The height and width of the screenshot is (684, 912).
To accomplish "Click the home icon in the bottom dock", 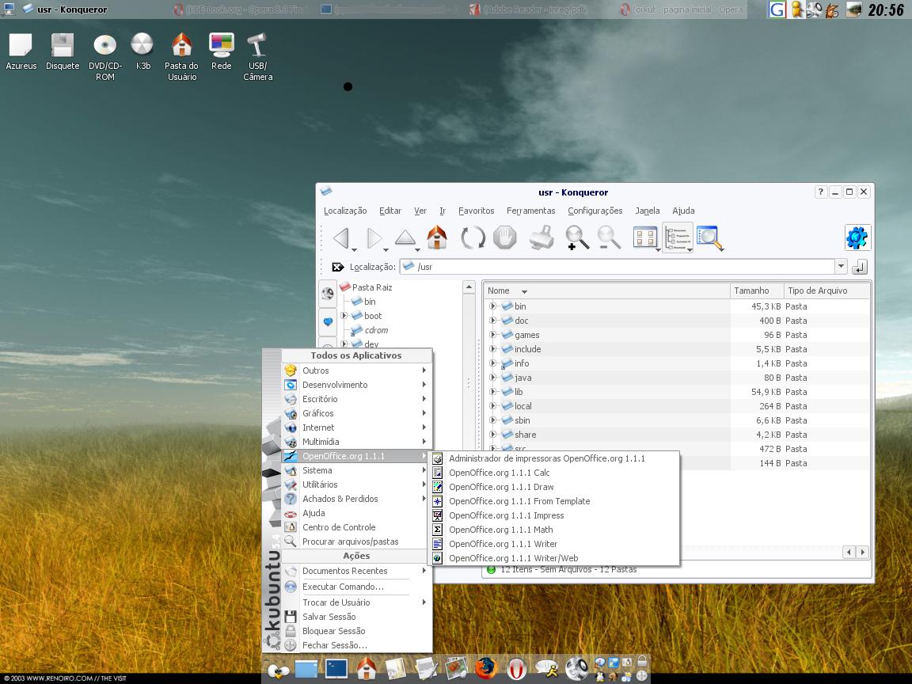I will pyautogui.click(x=367, y=668).
